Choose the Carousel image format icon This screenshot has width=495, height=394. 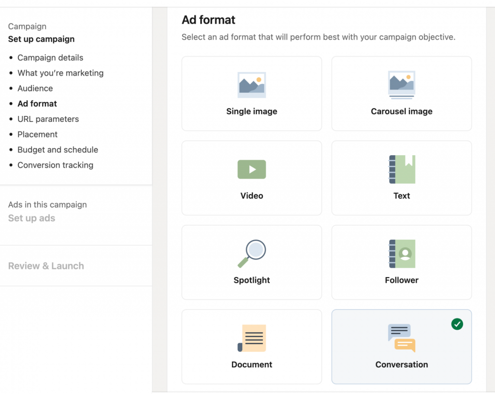[401, 84]
